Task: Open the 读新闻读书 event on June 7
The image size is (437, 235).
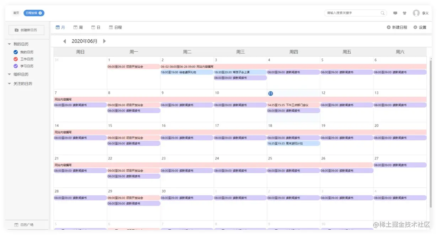Action: (80, 105)
